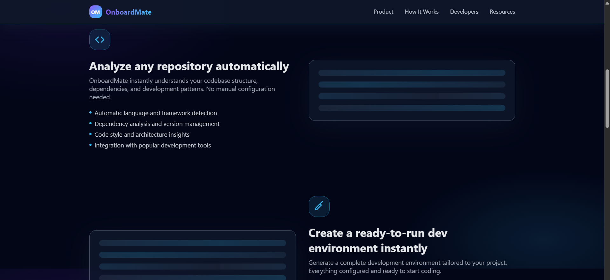610x280 pixels.
Task: Click the code brackets feature icon
Action: pos(100,40)
